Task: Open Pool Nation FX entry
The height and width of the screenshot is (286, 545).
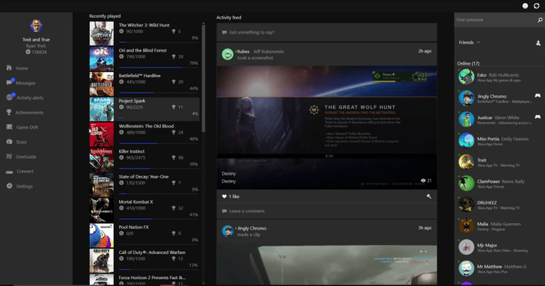Action: pos(144,236)
